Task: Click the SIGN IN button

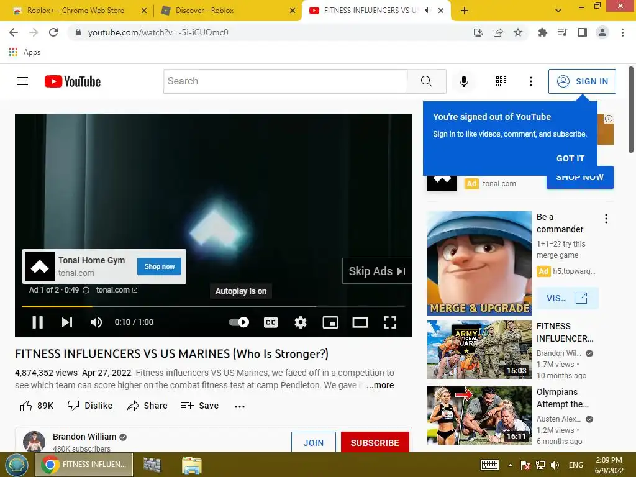Action: tap(582, 81)
